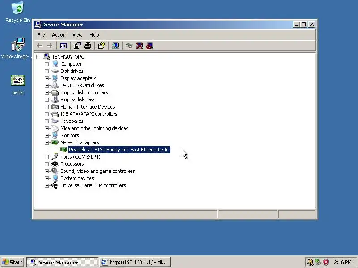Screen dimensions: 358x268
Task: Collapse the TECHGUY-ORG root node
Action: click(38, 57)
